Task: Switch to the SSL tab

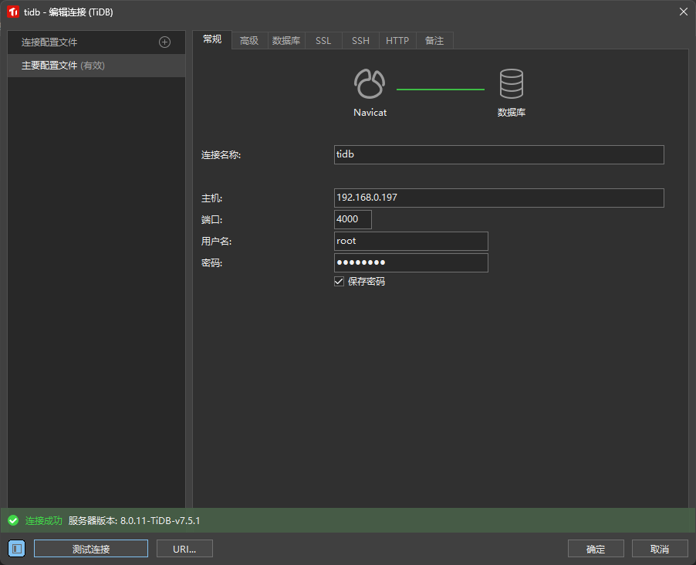Action: (x=323, y=41)
